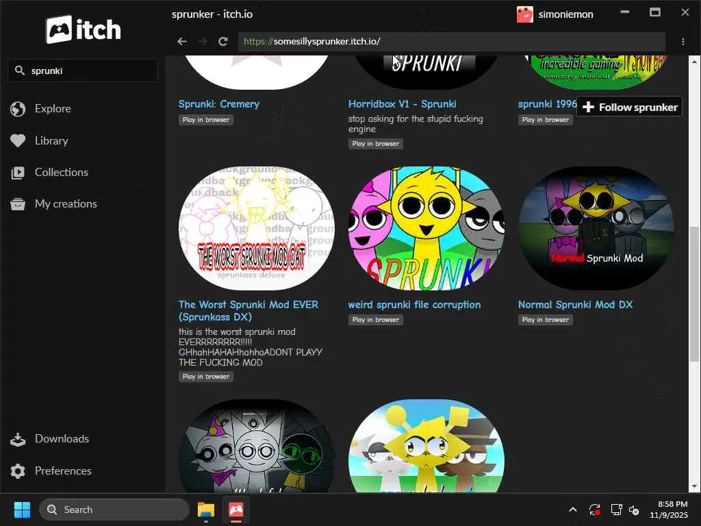Show hidden icons in the system tray

pos(573,510)
